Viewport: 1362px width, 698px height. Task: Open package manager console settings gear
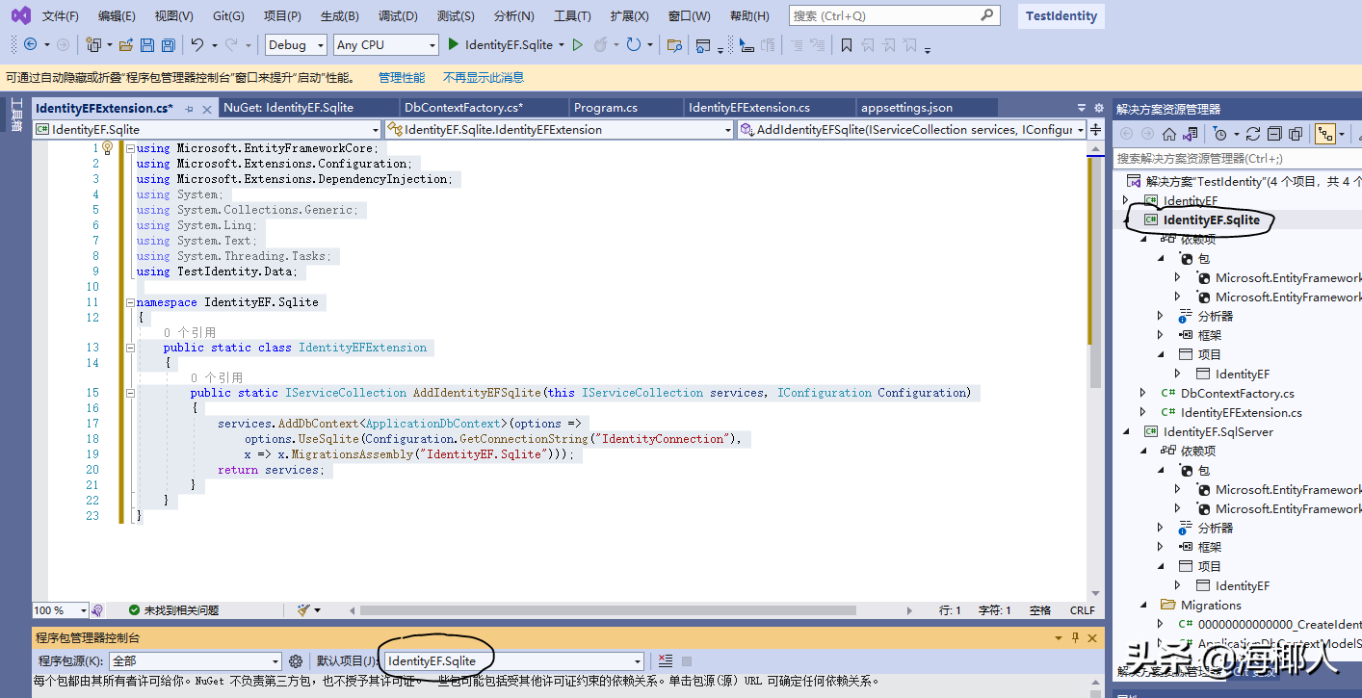coord(296,660)
